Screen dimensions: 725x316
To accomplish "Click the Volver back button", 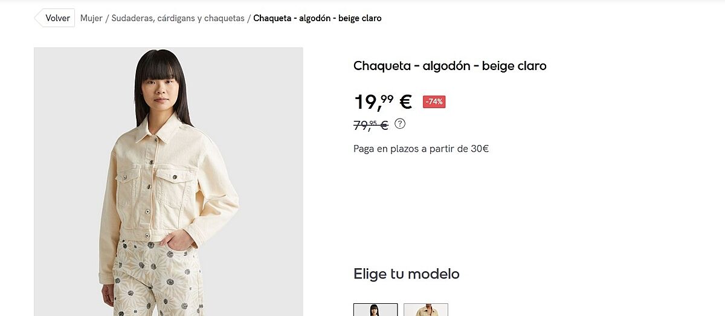I will click(54, 18).
